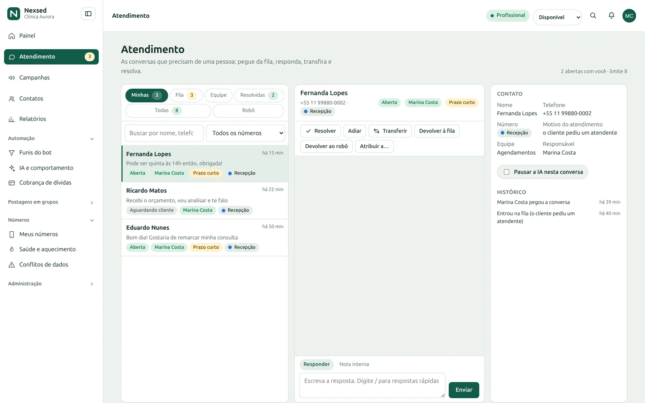
Task: Switch to Nota interna tab
Action: click(x=354, y=364)
